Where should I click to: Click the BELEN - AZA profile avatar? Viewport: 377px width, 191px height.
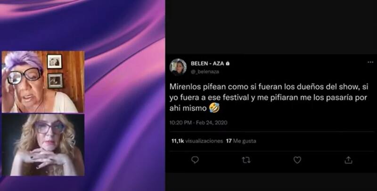coord(178,67)
